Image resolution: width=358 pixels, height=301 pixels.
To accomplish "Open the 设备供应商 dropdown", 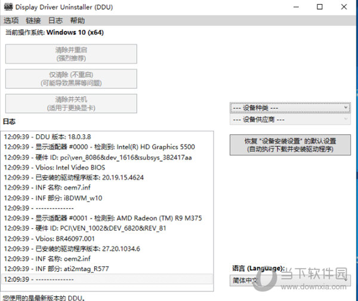I will (x=290, y=119).
